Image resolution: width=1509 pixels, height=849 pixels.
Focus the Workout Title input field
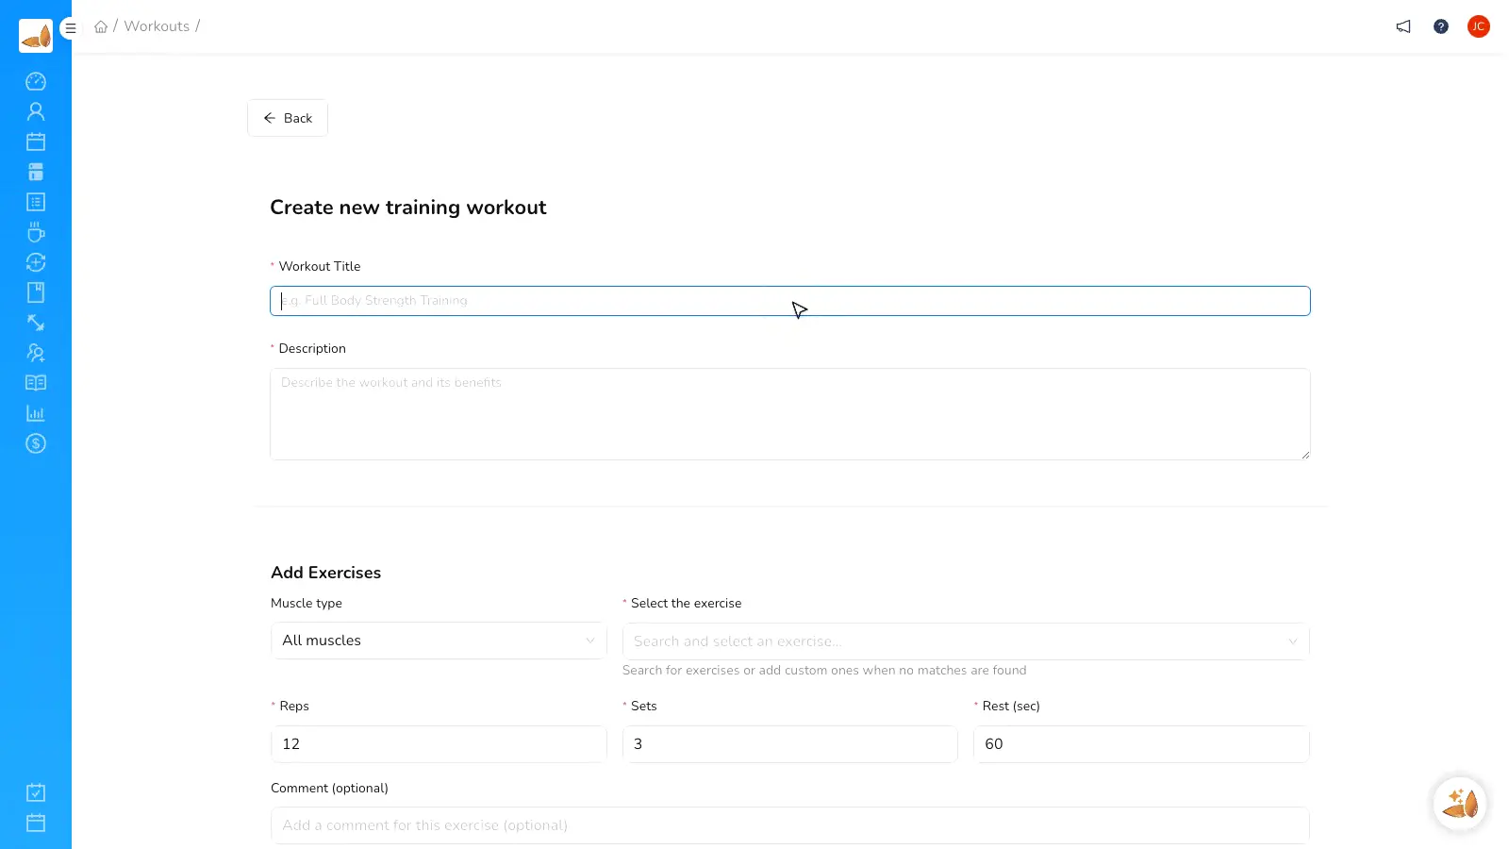(x=790, y=301)
